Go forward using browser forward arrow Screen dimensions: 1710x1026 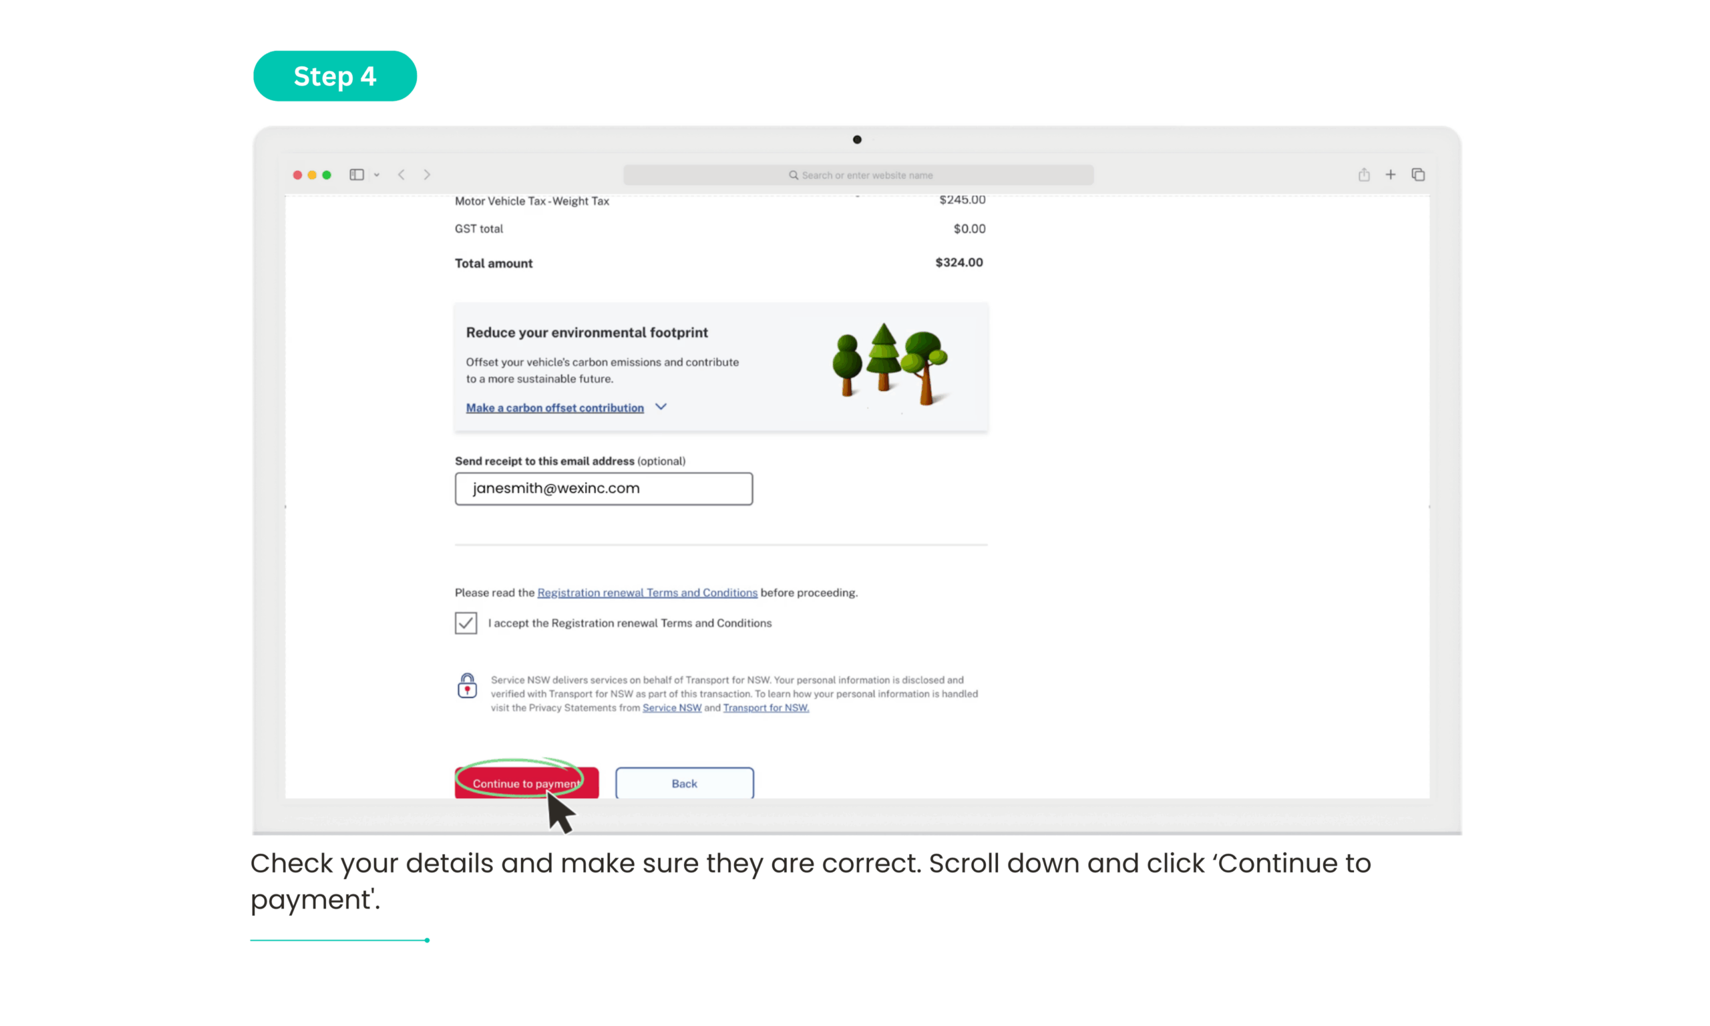[427, 175]
